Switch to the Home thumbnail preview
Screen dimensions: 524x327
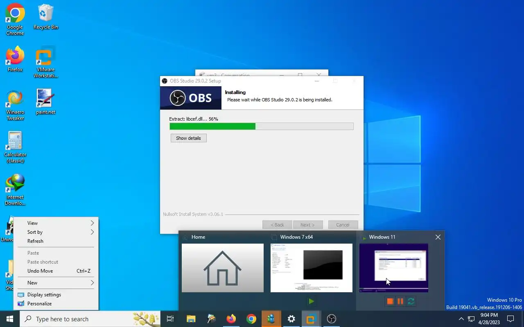click(x=223, y=268)
